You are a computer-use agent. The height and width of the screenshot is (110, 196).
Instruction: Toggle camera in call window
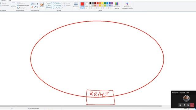[x=180, y=105]
